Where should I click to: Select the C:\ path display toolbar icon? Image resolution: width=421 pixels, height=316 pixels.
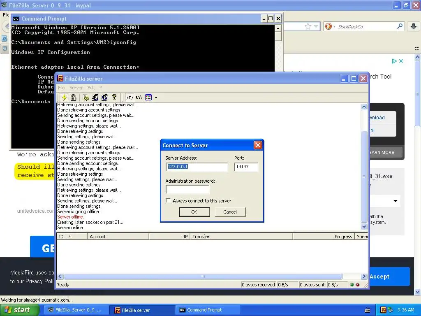[x=139, y=97]
